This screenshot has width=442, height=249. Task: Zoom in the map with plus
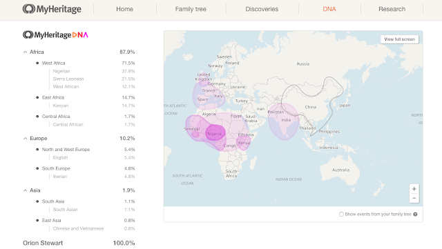[x=414, y=189]
